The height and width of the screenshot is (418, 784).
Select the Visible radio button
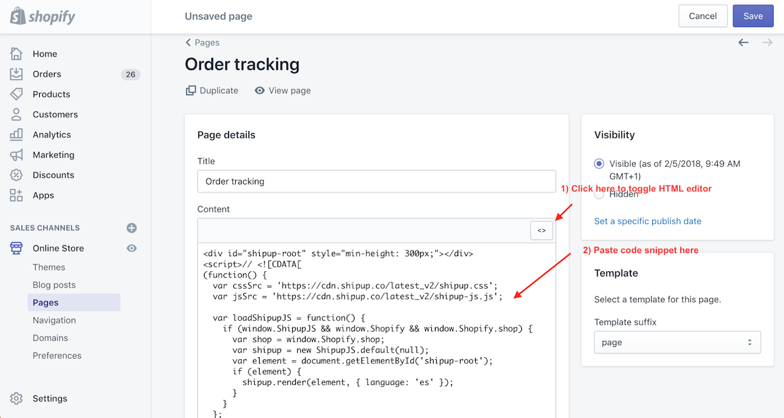tap(599, 164)
